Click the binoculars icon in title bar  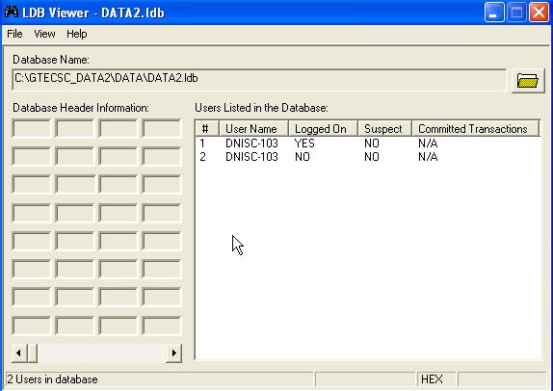click(12, 12)
